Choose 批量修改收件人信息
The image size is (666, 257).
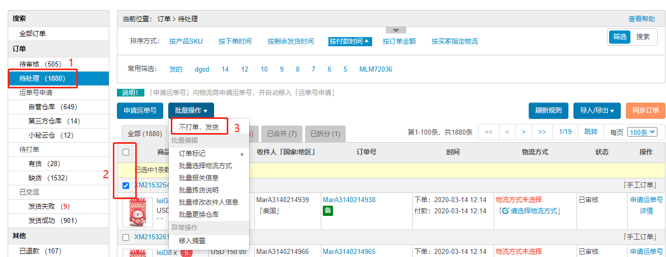[x=208, y=202]
